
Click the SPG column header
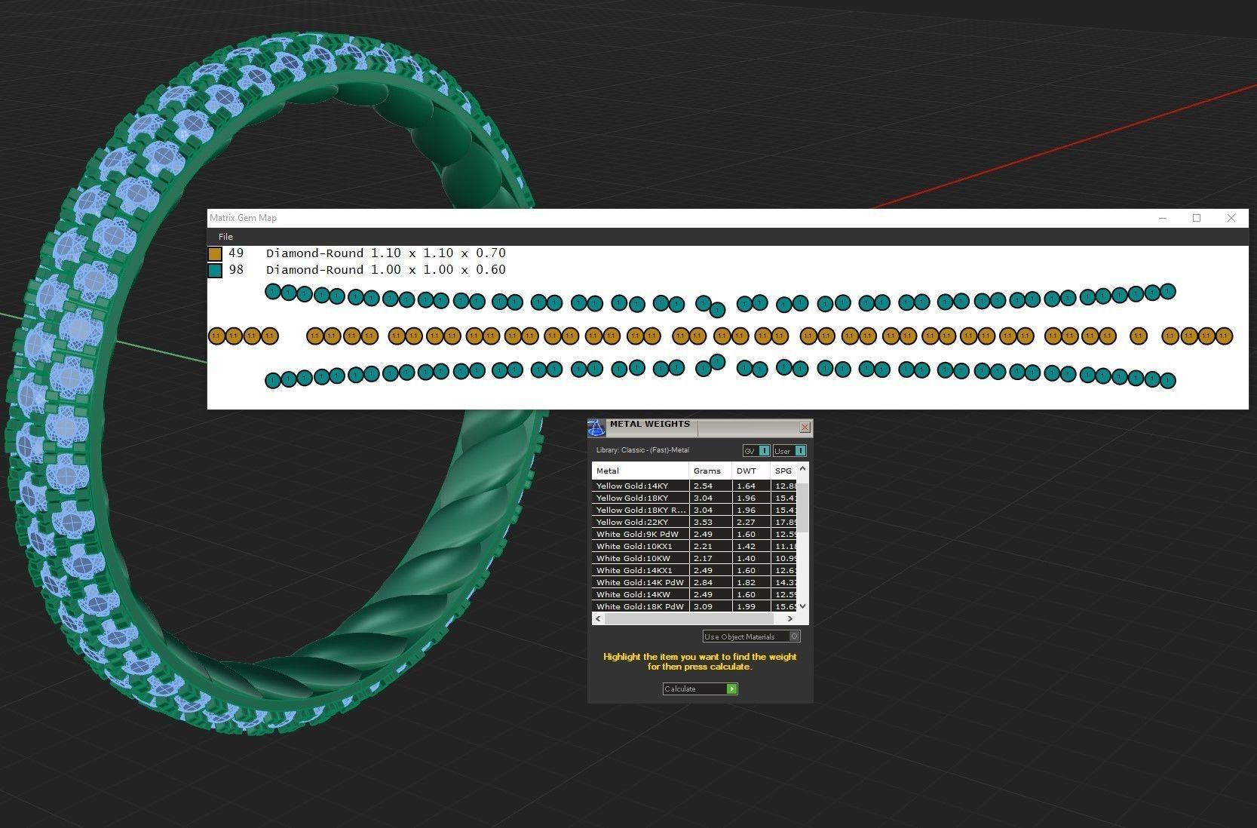pos(783,471)
